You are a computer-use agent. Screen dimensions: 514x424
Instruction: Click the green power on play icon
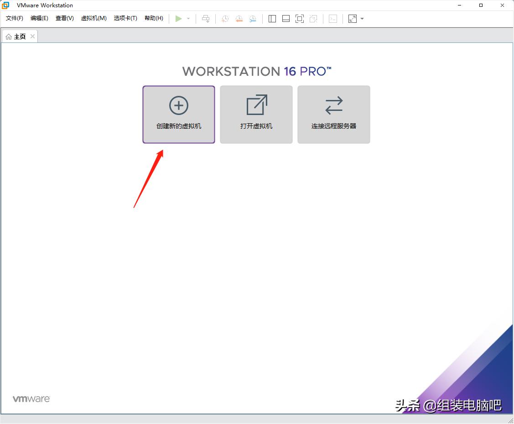pyautogui.click(x=178, y=19)
